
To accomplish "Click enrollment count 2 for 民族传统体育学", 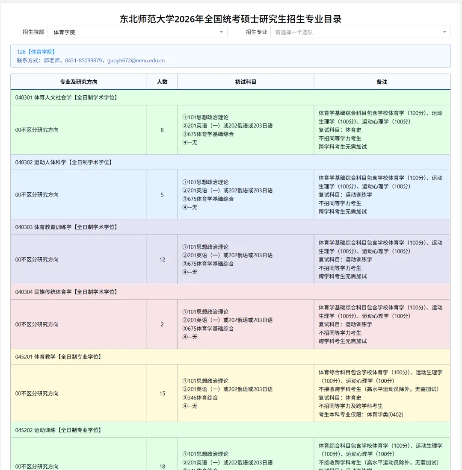I will (x=162, y=324).
